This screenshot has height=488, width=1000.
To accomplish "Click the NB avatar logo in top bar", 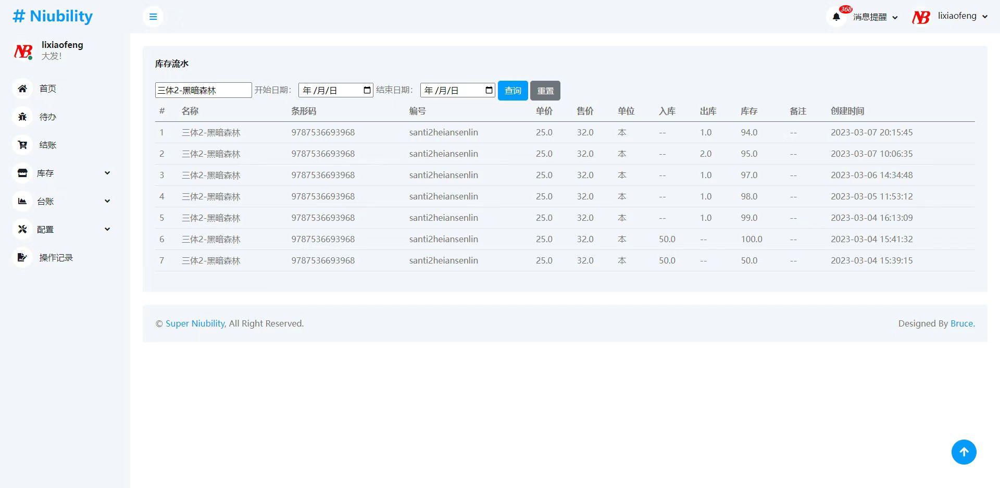I will click(x=921, y=17).
